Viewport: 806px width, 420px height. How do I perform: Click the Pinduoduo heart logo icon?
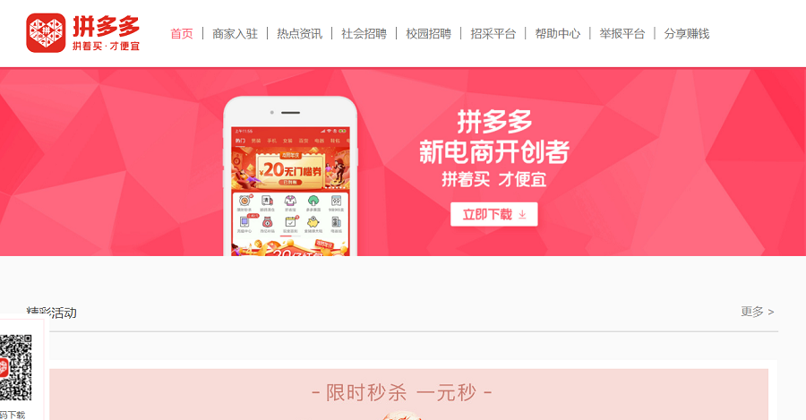(x=46, y=33)
